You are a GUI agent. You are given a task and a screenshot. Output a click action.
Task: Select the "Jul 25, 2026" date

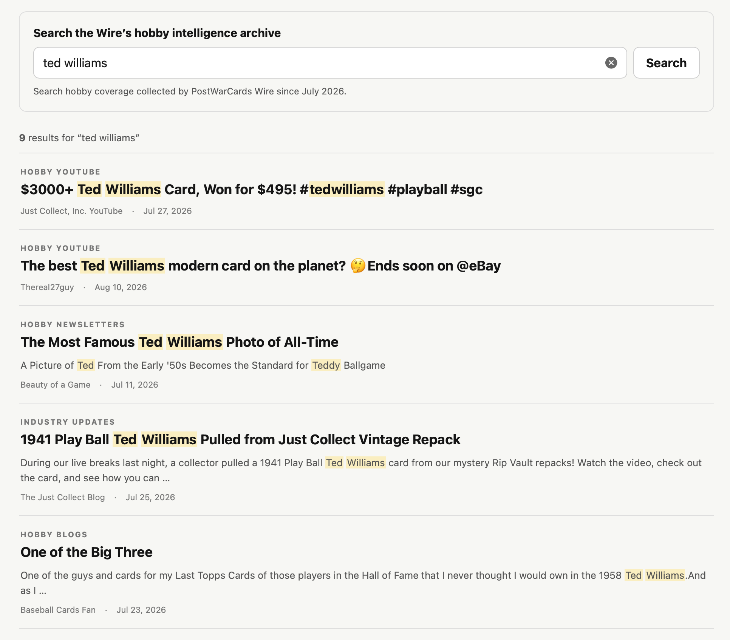[150, 497]
